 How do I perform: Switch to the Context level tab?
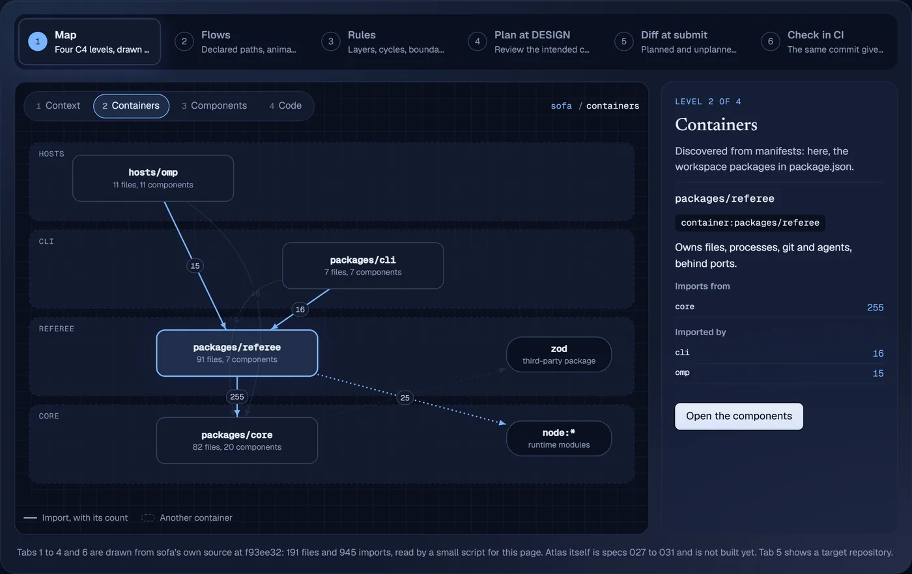click(58, 106)
